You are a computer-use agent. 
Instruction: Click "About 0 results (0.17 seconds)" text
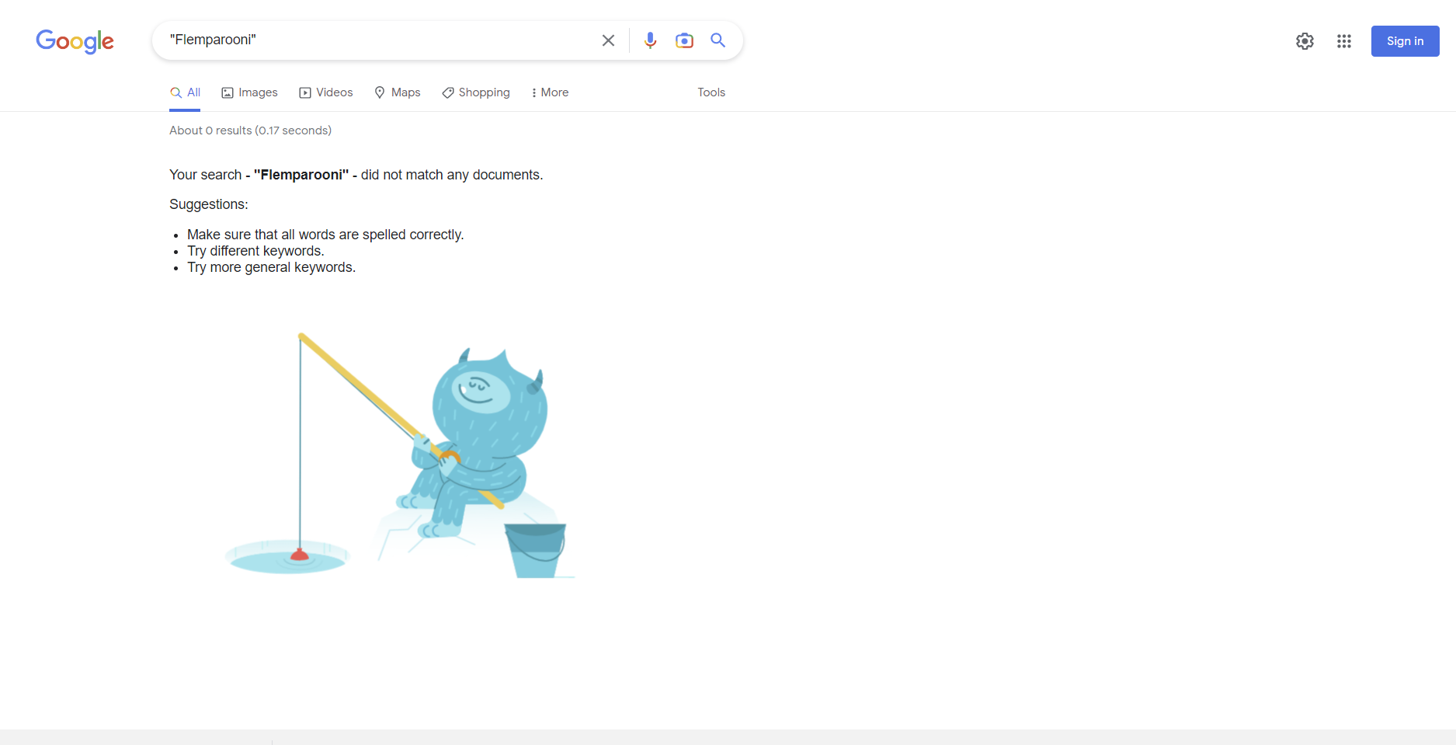(x=250, y=131)
